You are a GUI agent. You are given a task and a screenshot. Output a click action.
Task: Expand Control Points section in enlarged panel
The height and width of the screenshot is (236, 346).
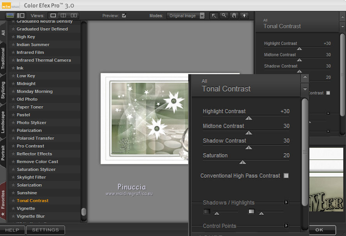286,225
